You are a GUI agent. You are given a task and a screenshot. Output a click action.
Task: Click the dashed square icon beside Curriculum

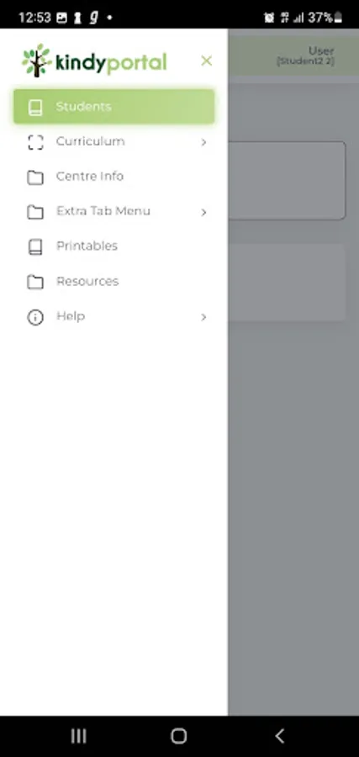pyautogui.click(x=35, y=142)
